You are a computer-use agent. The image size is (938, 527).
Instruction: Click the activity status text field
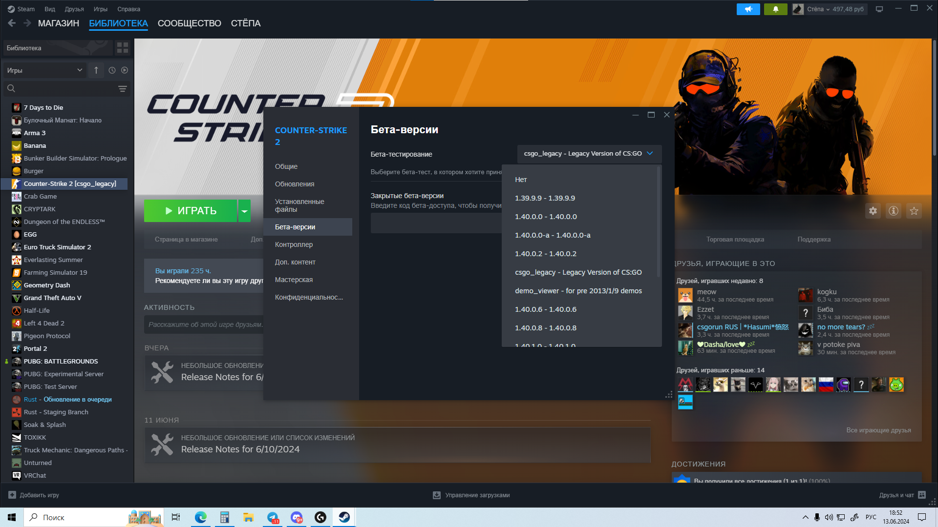click(204, 324)
